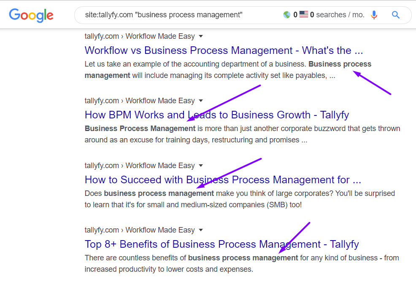Expand dropdown arrow beside third result URL
This screenshot has height=281, width=416.
point(201,166)
